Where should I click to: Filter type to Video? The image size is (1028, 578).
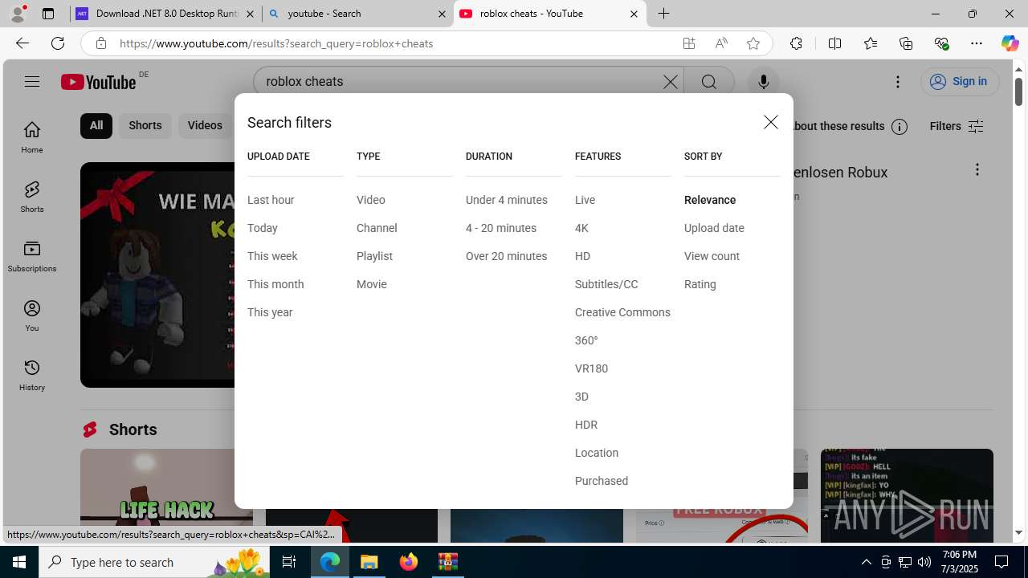tap(371, 200)
